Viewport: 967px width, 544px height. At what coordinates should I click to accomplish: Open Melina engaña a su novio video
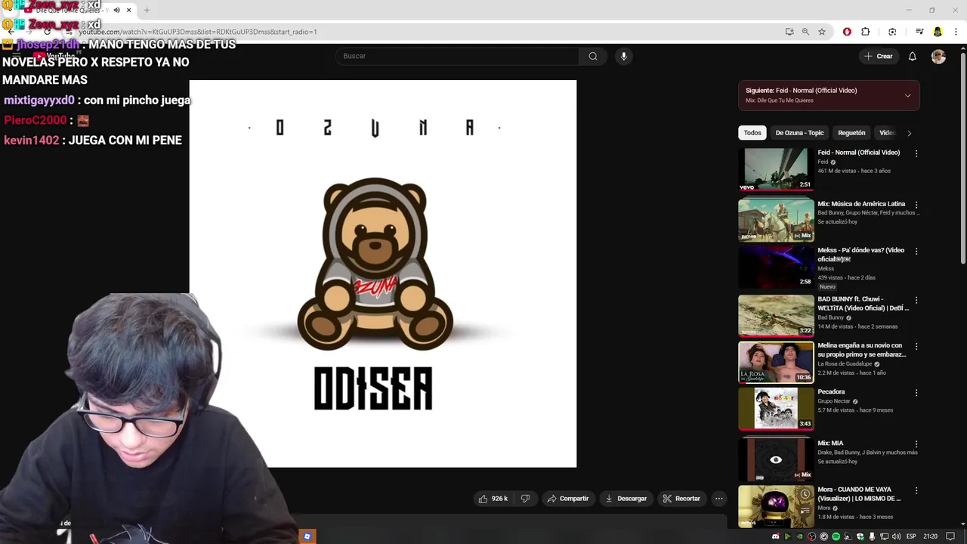[x=861, y=350]
